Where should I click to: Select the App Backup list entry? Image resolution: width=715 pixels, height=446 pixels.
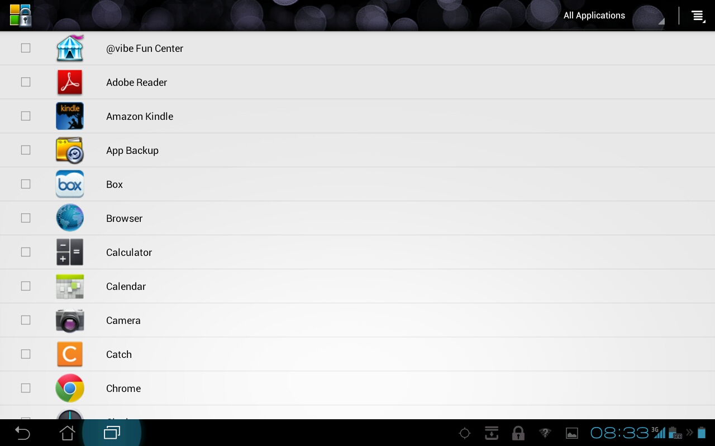coord(357,150)
